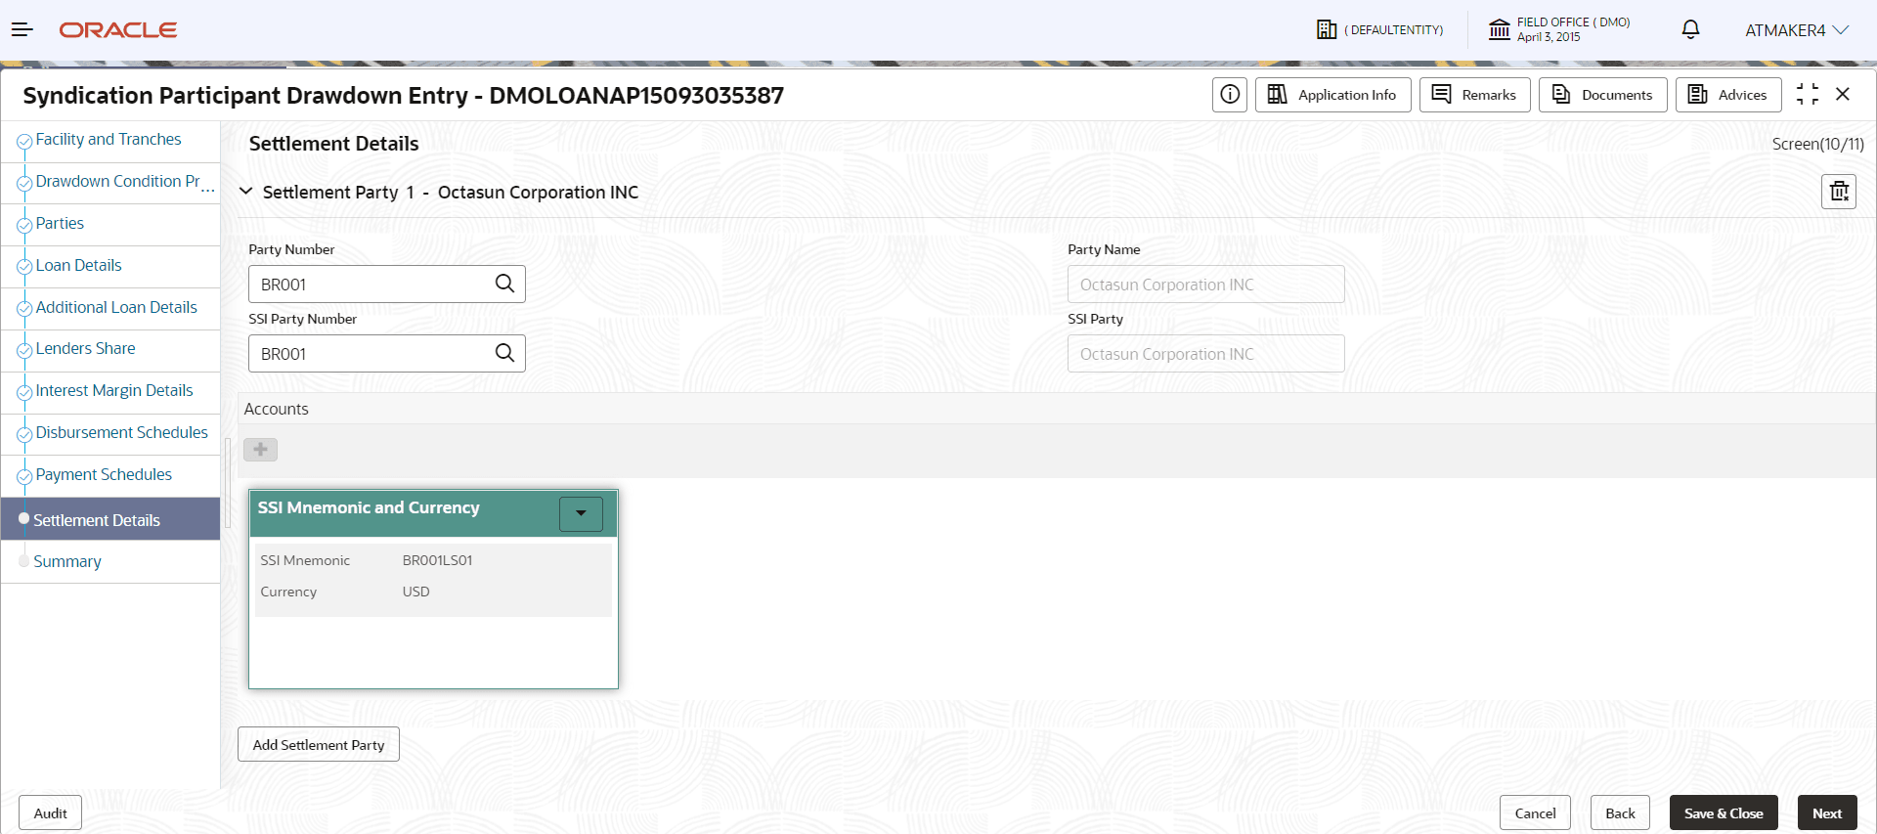Click the Audit button

pyautogui.click(x=50, y=812)
